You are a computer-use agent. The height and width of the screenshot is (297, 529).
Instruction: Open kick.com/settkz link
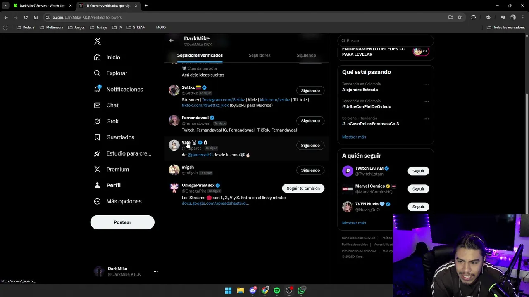(x=275, y=100)
